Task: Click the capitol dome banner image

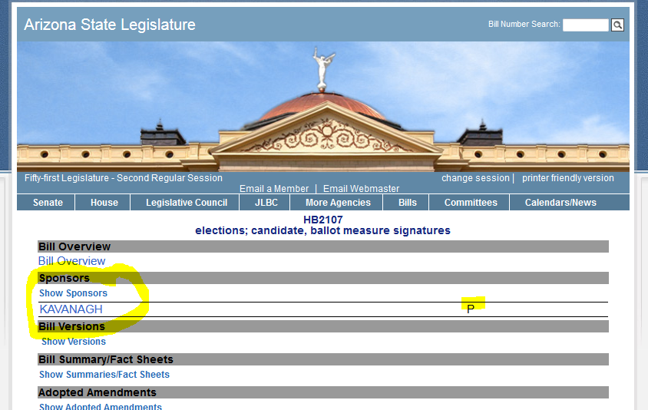Action: pos(323,107)
